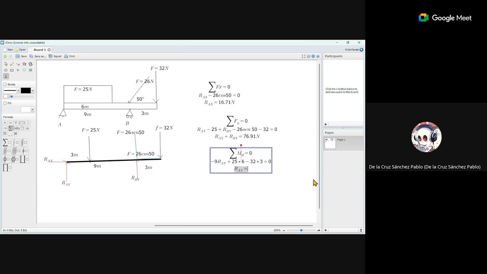The width and height of the screenshot is (487, 274).
Task: Click participant avatar in Google Meet
Action: (426, 137)
